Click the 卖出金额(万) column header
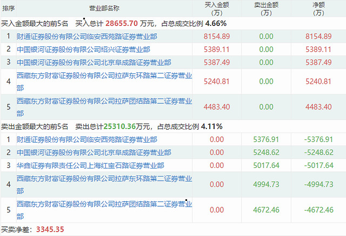The width and height of the screenshot is (346, 236). coord(266,9)
